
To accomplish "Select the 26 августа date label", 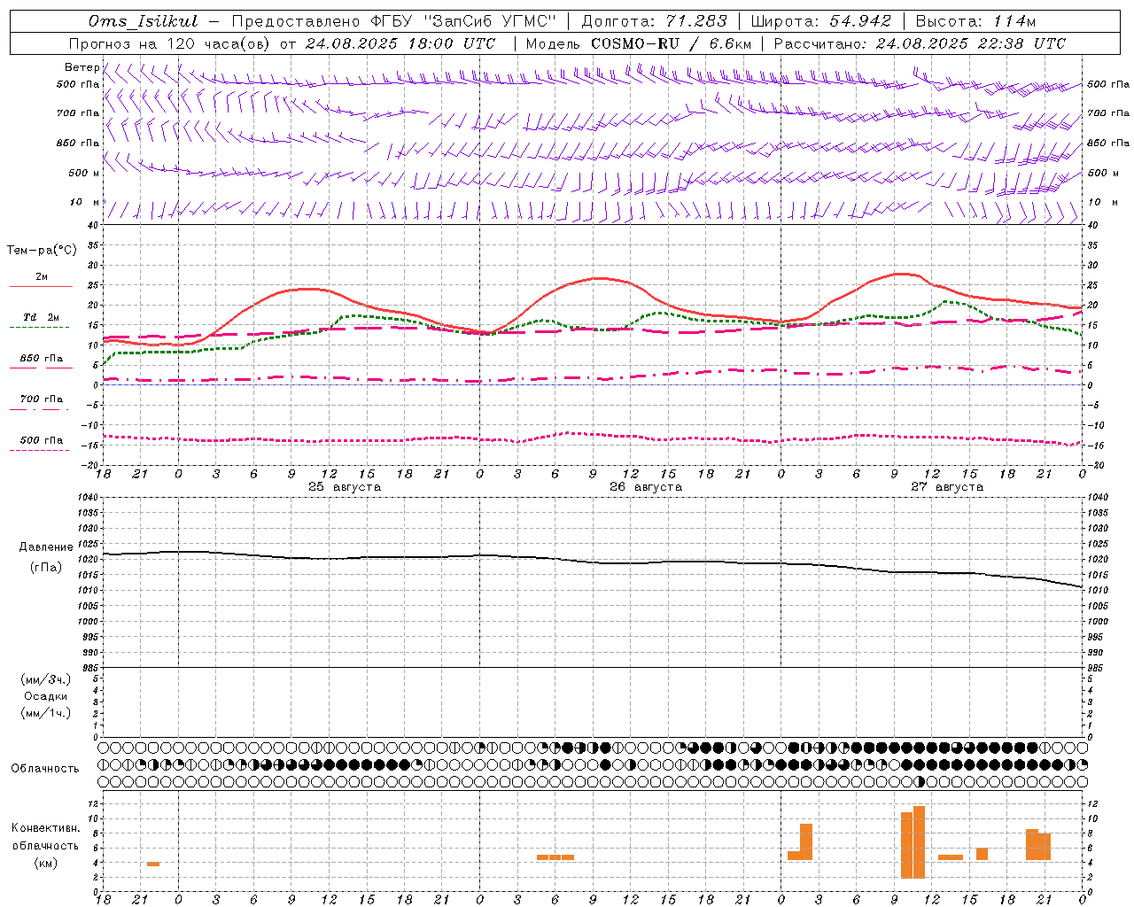I will [646, 487].
